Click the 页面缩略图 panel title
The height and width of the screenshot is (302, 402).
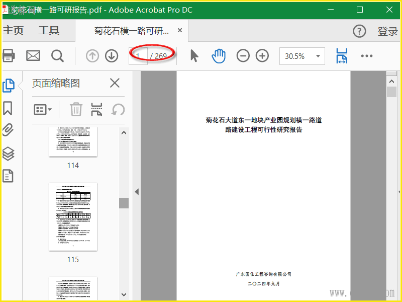56,83
